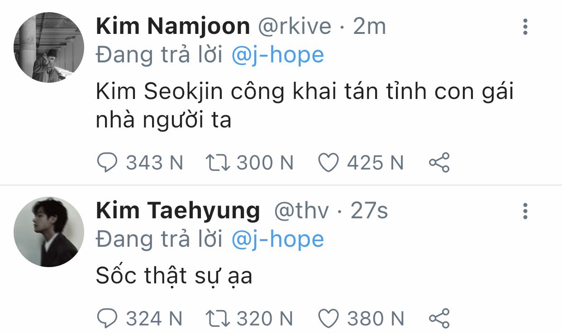This screenshot has width=562, height=334.
Task: Reply to Kim Taehyung's tweet
Action: [108, 319]
